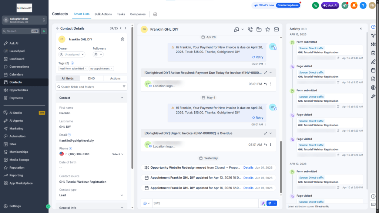Open the Notes pencil icon in right rail
This screenshot has width=379, height=213.
click(373, 62)
